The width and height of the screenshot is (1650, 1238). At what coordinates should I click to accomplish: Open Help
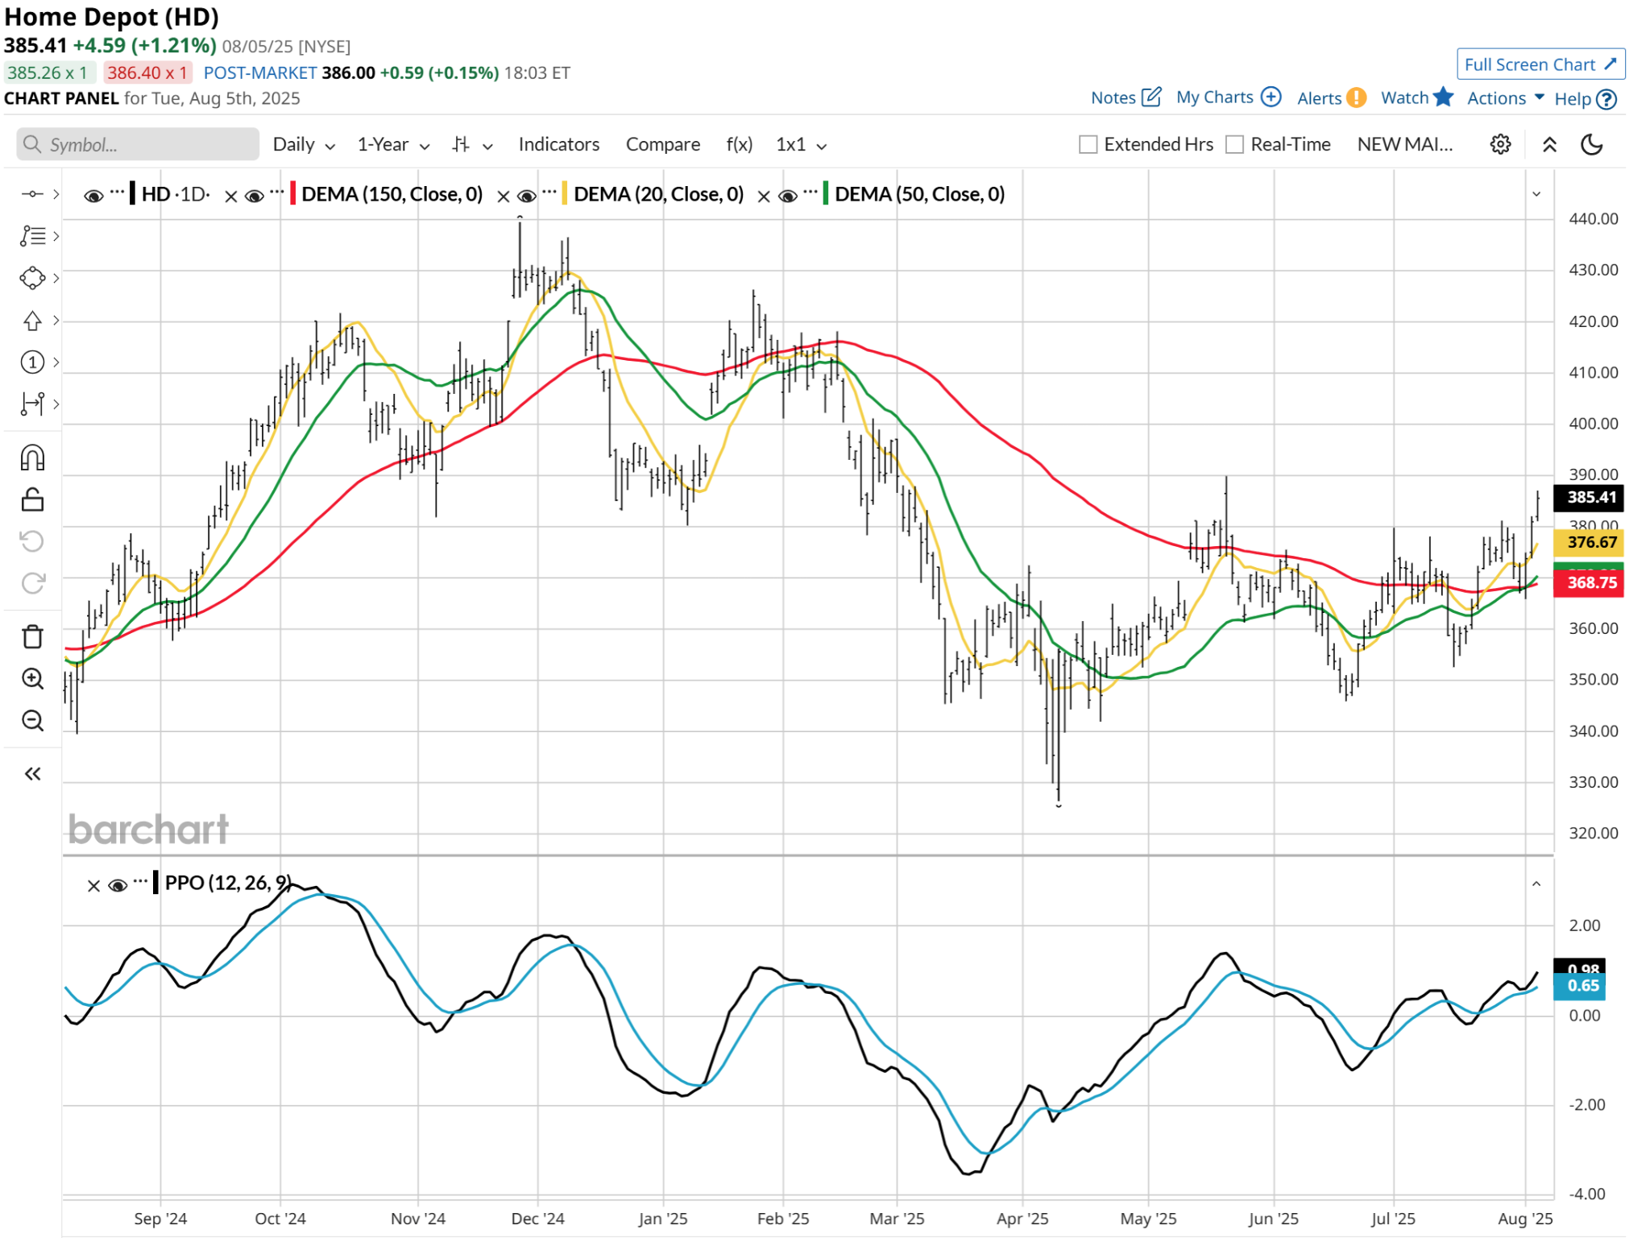point(1586,99)
